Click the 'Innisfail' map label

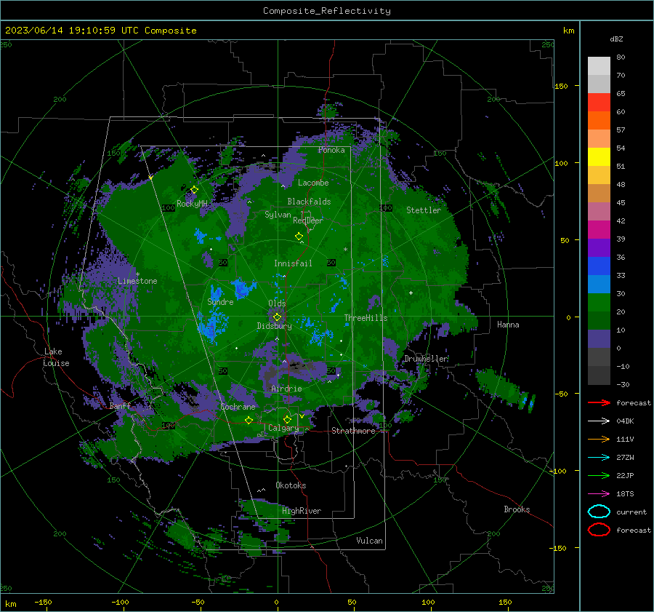tap(293, 263)
